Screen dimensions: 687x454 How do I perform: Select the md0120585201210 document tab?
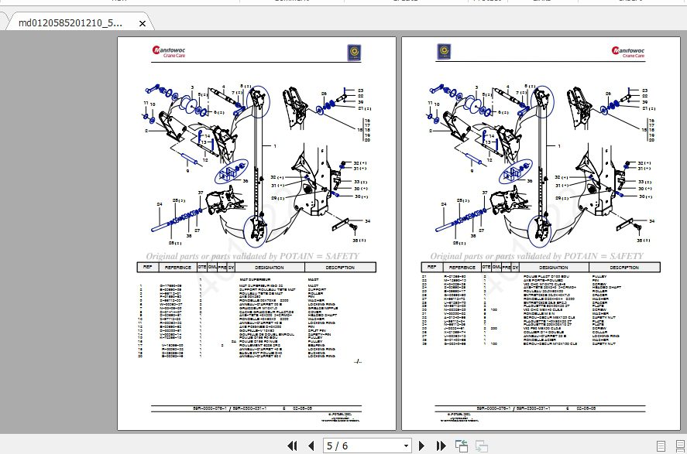[70, 23]
